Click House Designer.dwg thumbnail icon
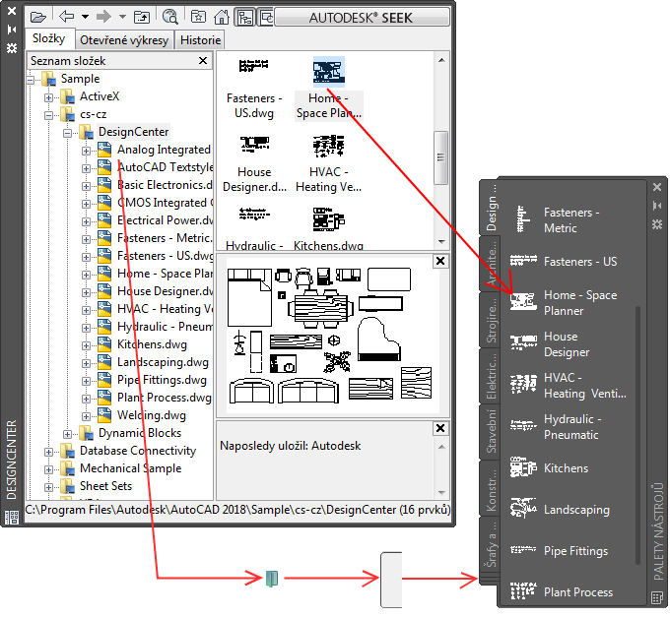The width and height of the screenshot is (670, 618). pos(254,144)
